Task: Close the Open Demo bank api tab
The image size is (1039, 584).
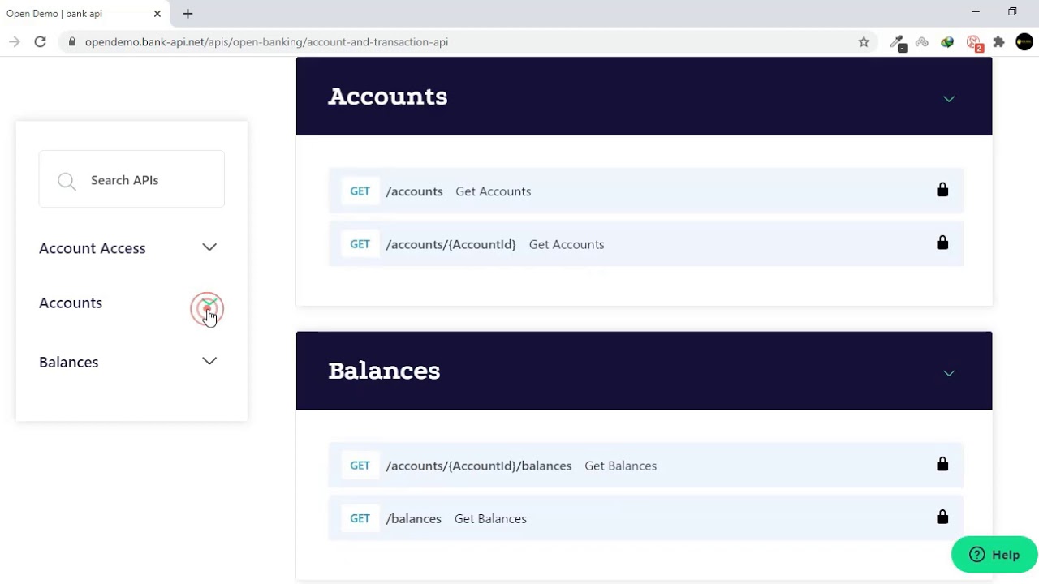Action: 157,14
